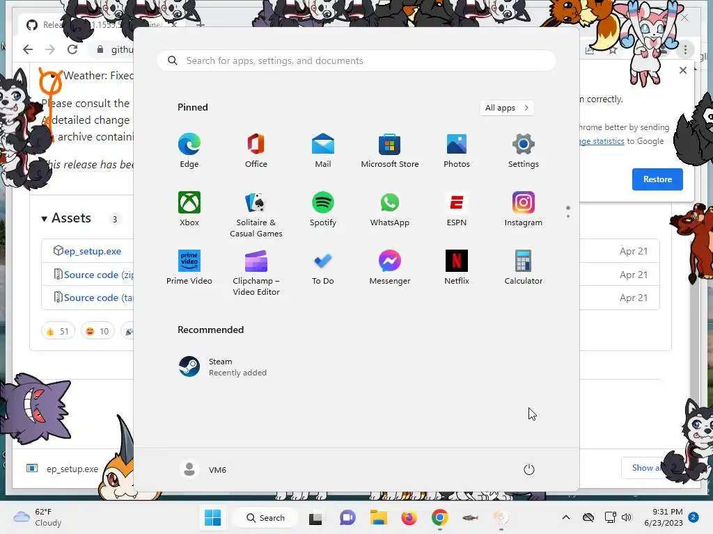Launch Spotify
This screenshot has width=713, height=534.
pyautogui.click(x=323, y=209)
